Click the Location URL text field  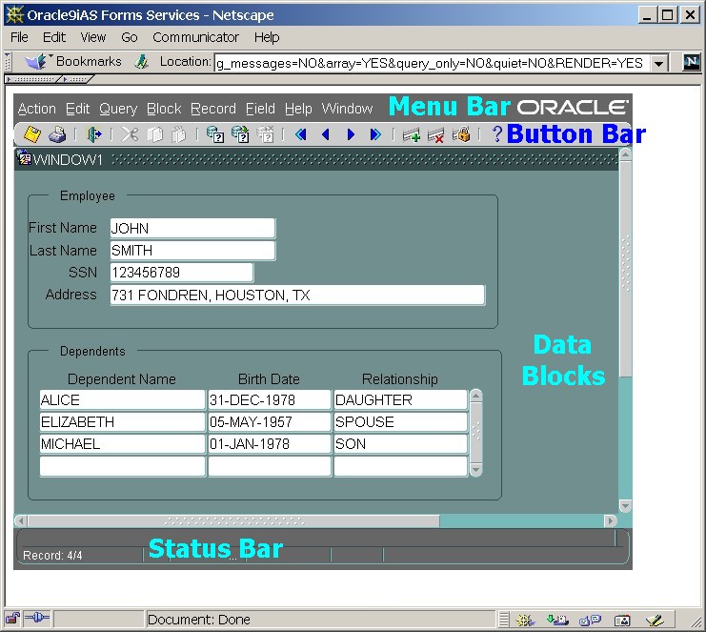click(x=433, y=63)
